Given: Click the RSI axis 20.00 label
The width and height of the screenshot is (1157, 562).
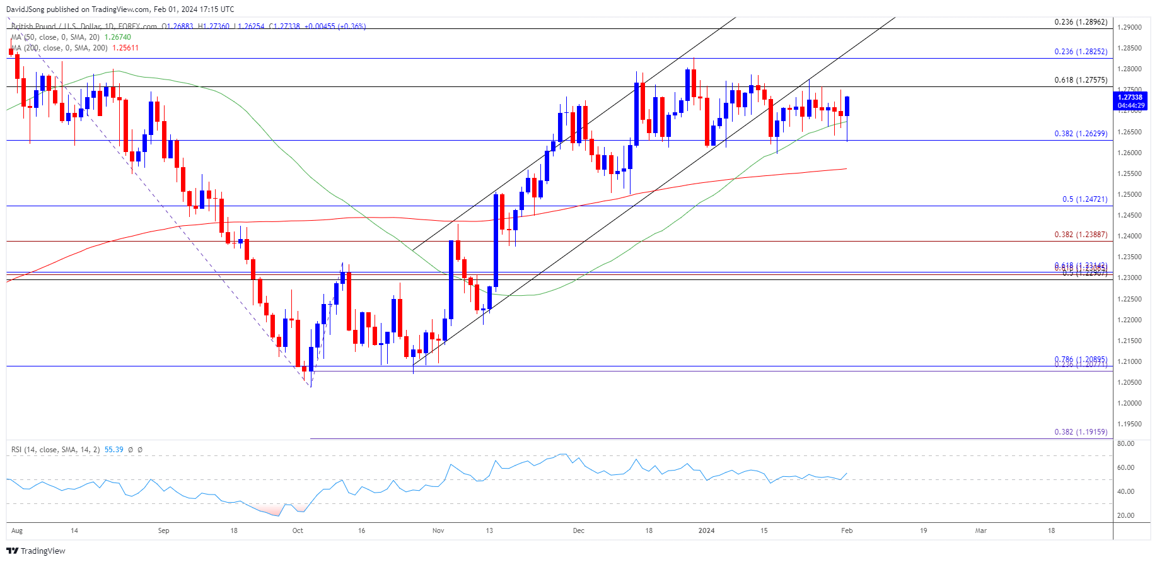Looking at the screenshot, I should (x=1126, y=515).
